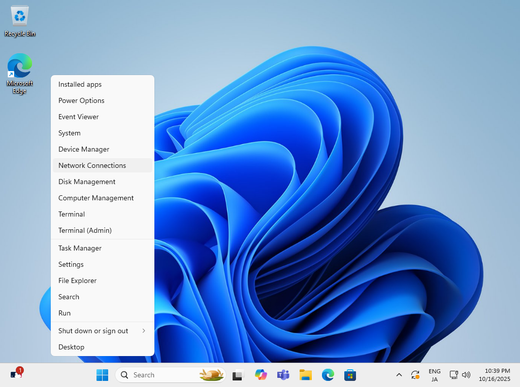Select Task Manager menu entry
Image resolution: width=520 pixels, height=387 pixels.
point(80,248)
